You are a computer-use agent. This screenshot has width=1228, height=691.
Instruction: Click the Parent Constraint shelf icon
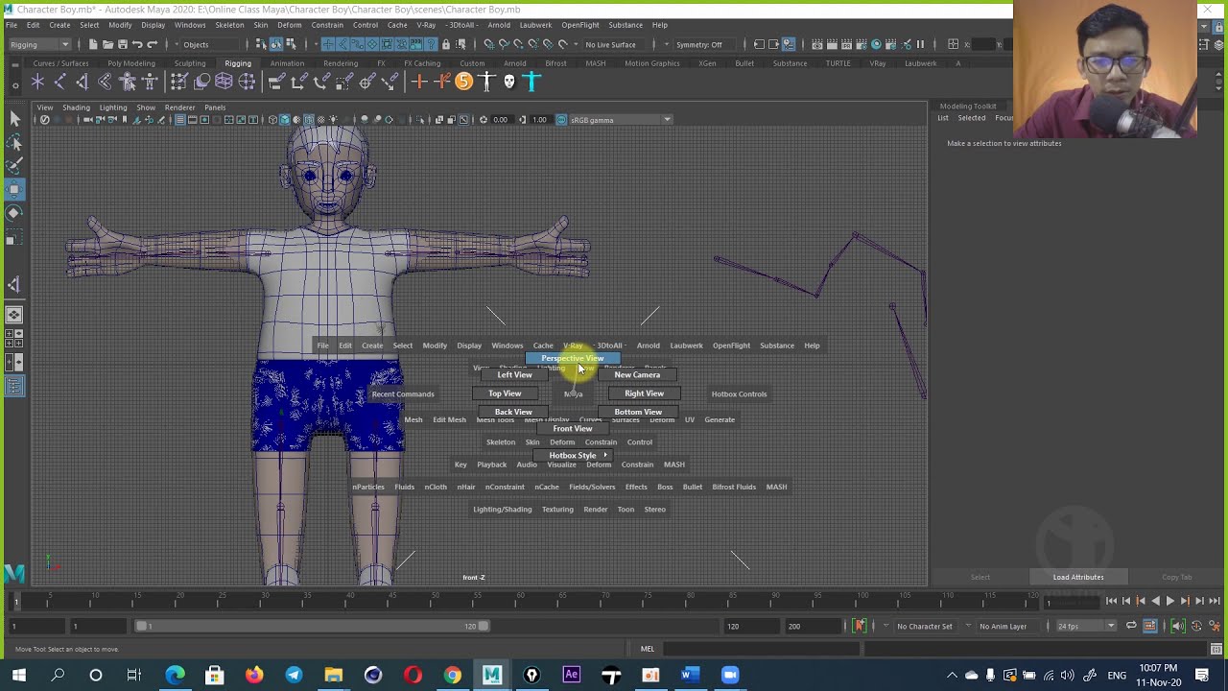pos(275,82)
